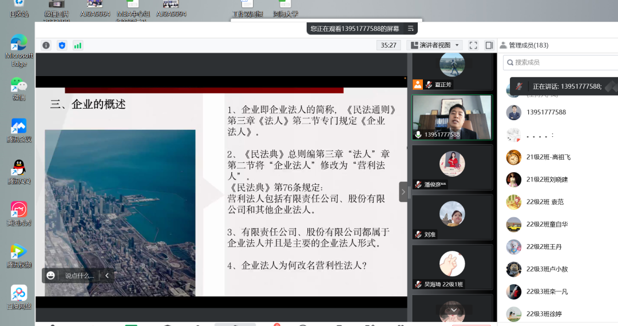The width and height of the screenshot is (618, 326).
Task: Show more video tiles with down chevron
Action: point(454,310)
